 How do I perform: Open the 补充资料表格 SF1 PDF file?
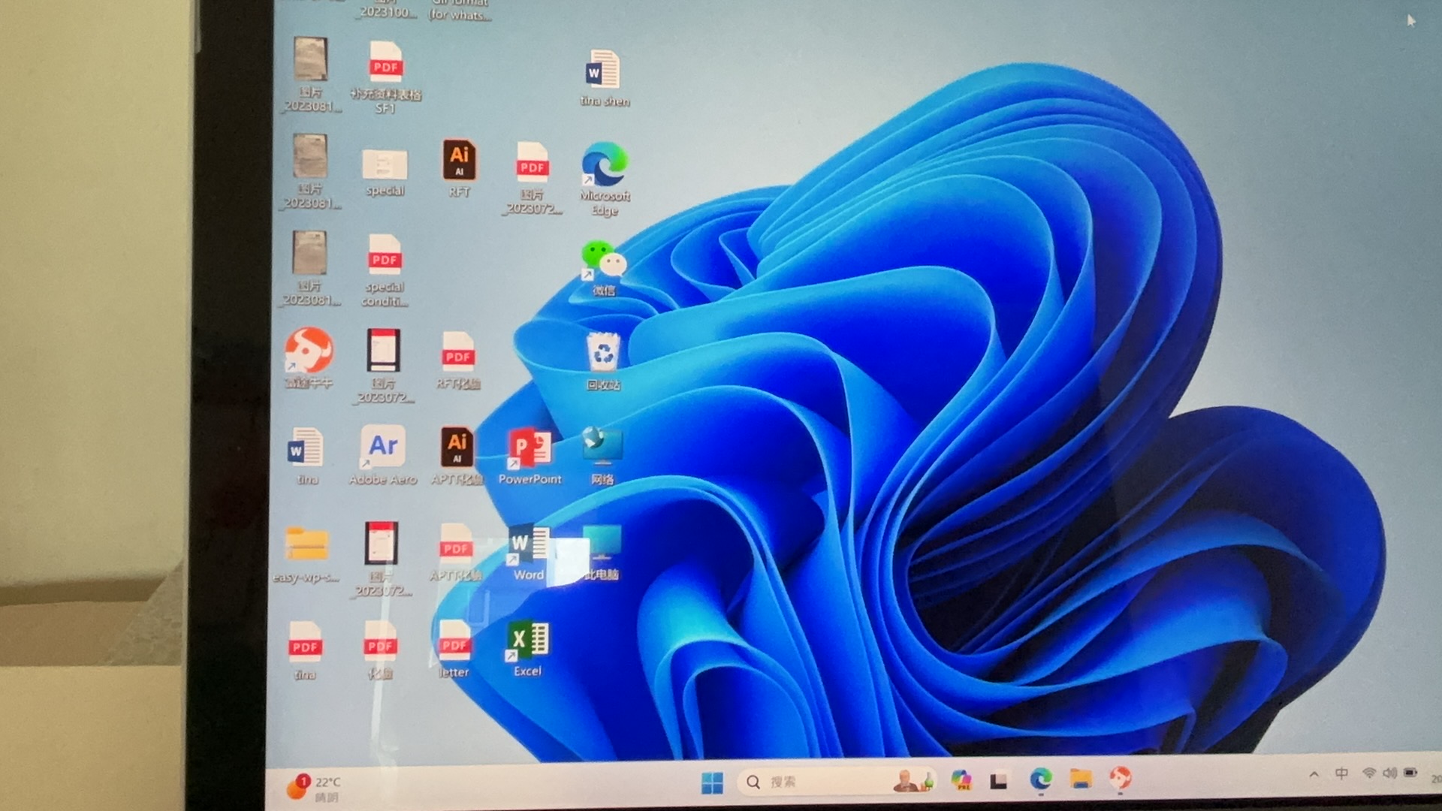tap(385, 77)
